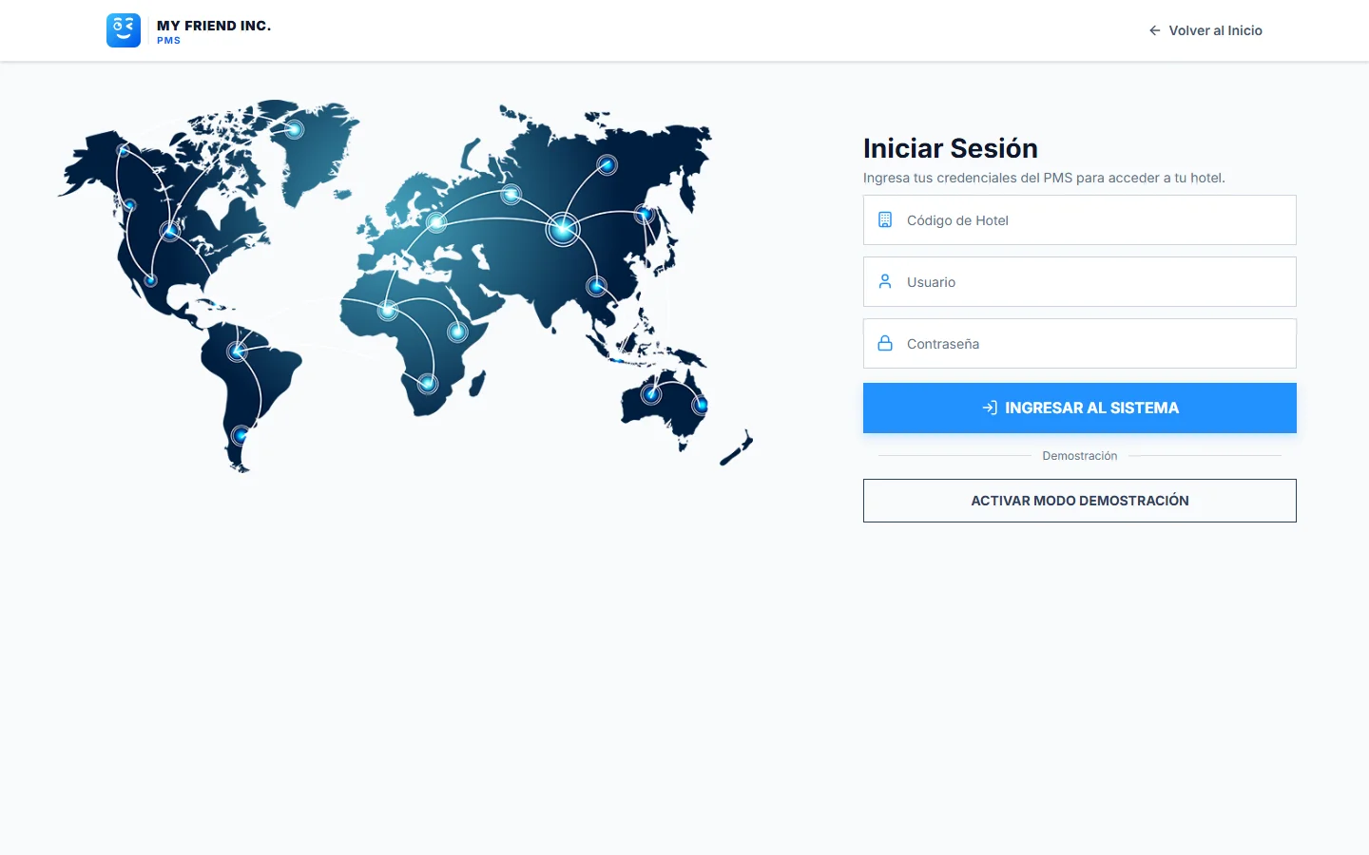The image size is (1369, 855).
Task: Follow the Volver al Inicio link
Action: [1205, 30]
